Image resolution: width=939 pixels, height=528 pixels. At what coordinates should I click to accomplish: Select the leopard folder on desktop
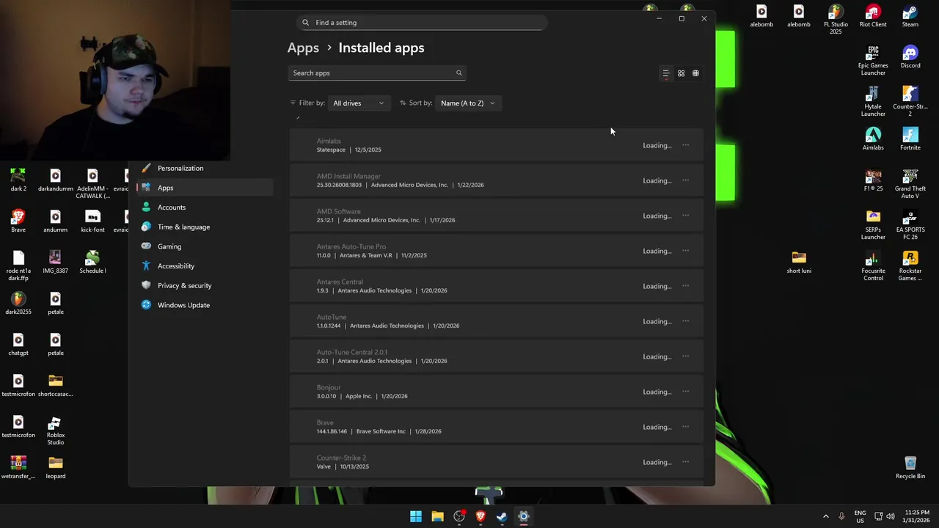[56, 468]
